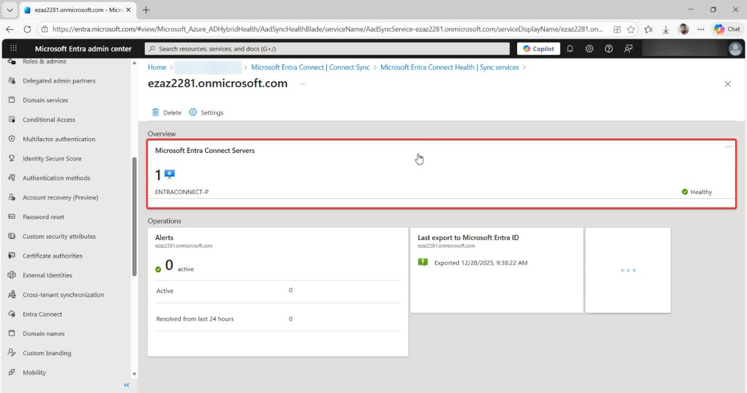
Task: Close the blade with the X button
Action: 728,84
